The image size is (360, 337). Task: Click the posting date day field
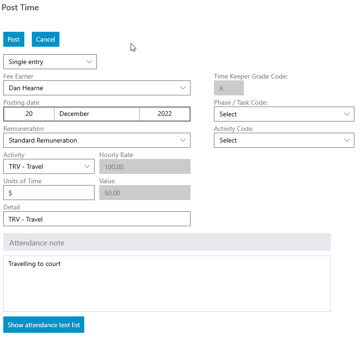click(29, 114)
